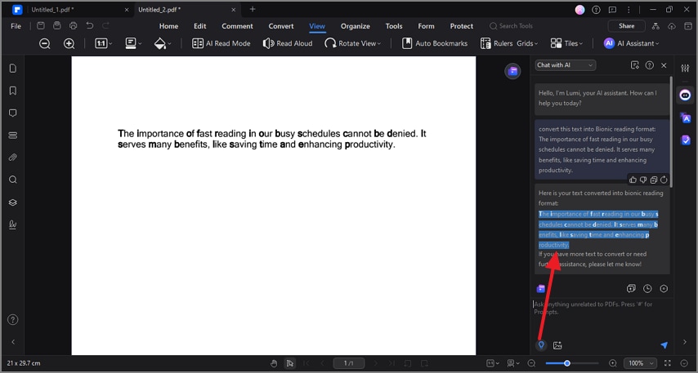Screen dimensions: 698x373
Task: Open the Translate icon in right sidebar
Action: coord(686,118)
